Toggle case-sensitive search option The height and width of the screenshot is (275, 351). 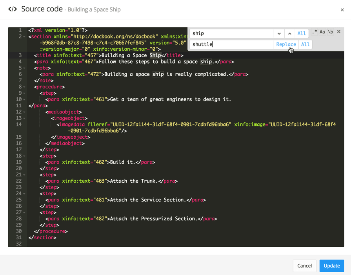coord(322,32)
